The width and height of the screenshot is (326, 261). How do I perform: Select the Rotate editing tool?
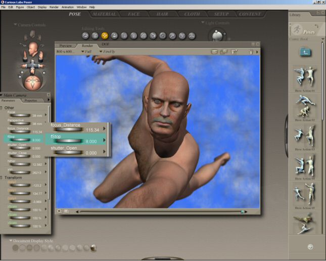click(85, 36)
